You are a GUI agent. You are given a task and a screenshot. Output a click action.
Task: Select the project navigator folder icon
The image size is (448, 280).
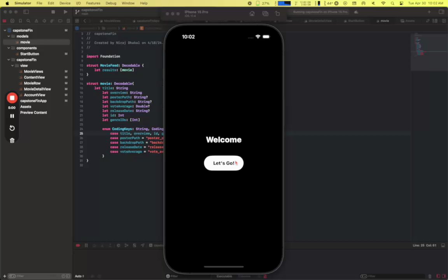click(4, 21)
